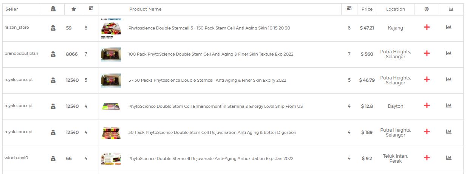Click the spy icon beside brandedoutletsh

(x=53, y=54)
